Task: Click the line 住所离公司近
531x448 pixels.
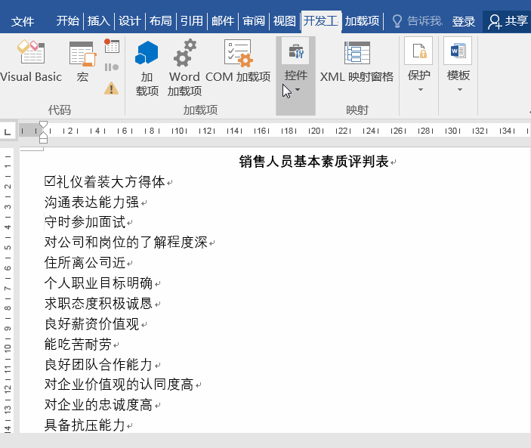Action: pos(85,262)
